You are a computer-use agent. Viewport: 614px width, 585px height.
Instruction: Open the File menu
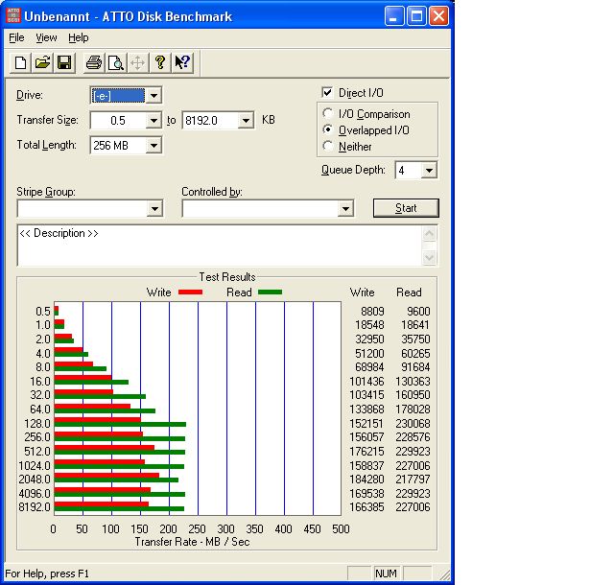(x=16, y=37)
